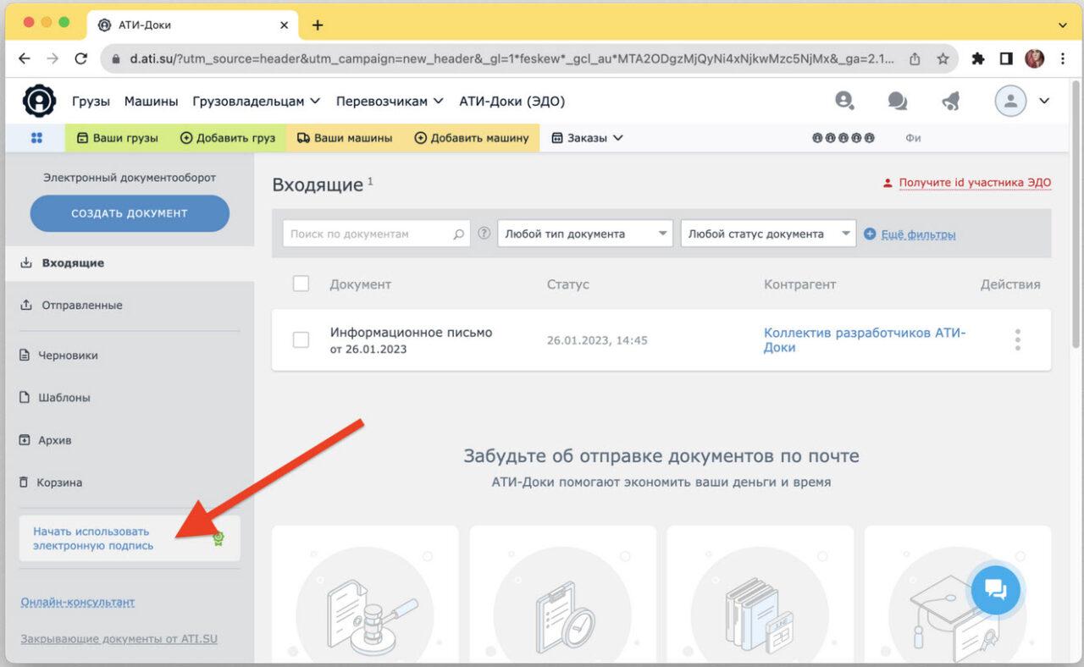Click the books and calendar illustration card
This screenshot has height=667, width=1084.
coord(760,594)
